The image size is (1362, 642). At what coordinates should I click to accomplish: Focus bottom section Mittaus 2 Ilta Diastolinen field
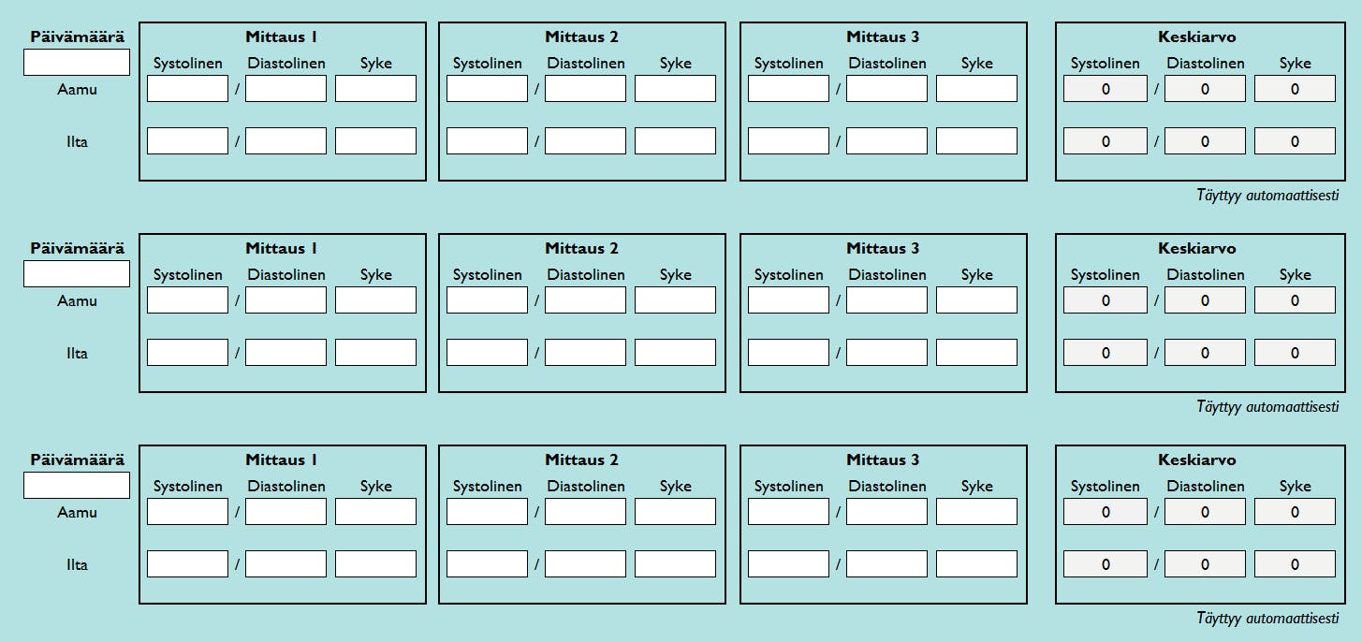click(585, 564)
